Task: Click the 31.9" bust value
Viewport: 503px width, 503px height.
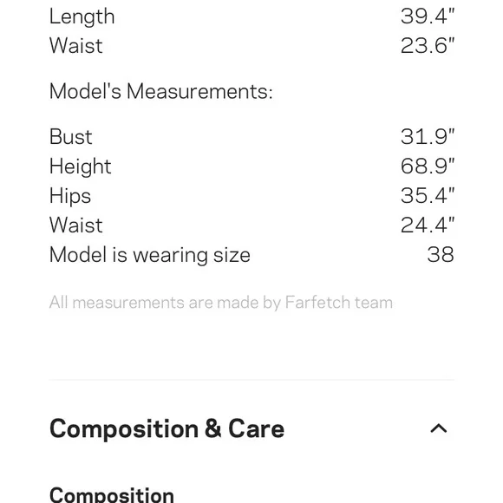Action: click(x=428, y=137)
